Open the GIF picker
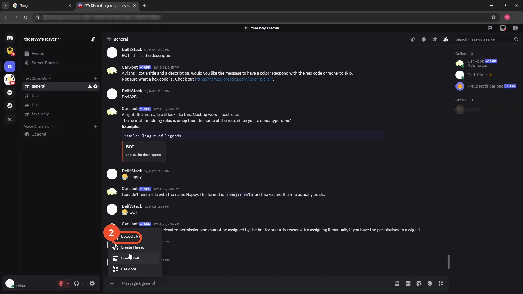The height and width of the screenshot is (294, 523). click(x=408, y=283)
